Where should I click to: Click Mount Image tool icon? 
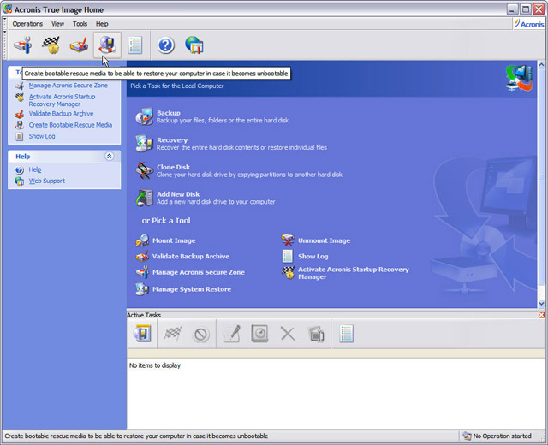point(142,240)
